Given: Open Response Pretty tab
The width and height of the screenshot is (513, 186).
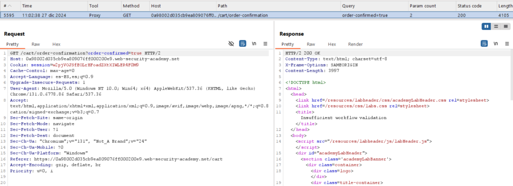Looking at the screenshot, I should (288, 44).
